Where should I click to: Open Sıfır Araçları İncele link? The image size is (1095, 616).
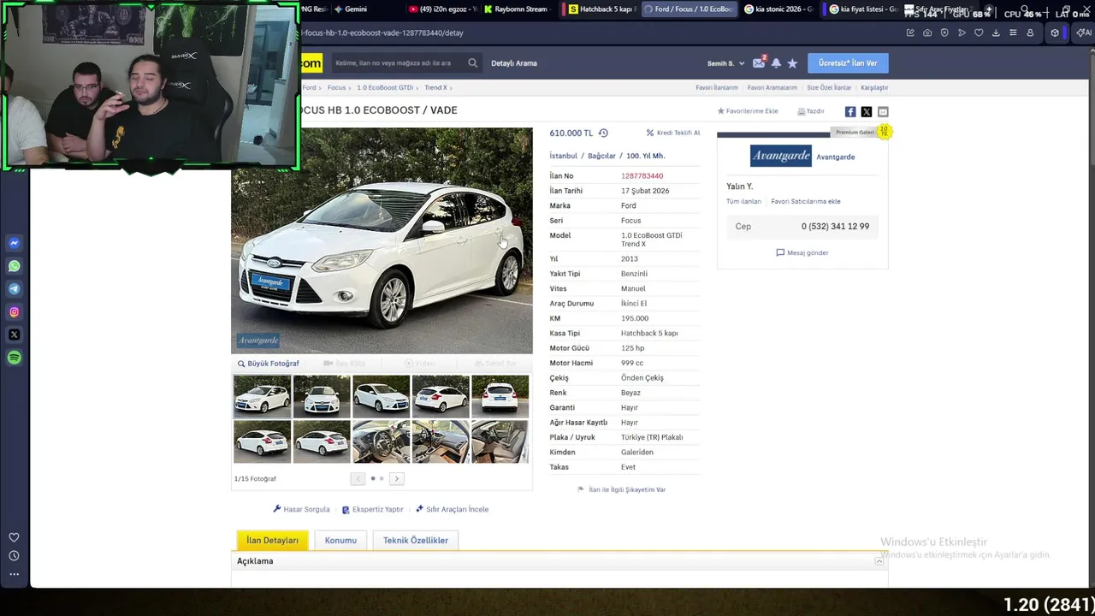pyautogui.click(x=452, y=509)
